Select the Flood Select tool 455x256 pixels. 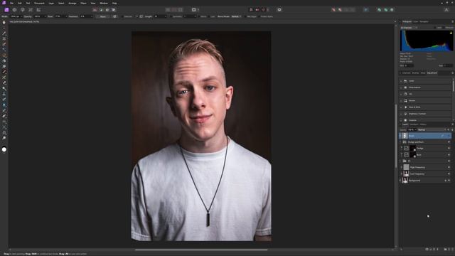(4, 50)
